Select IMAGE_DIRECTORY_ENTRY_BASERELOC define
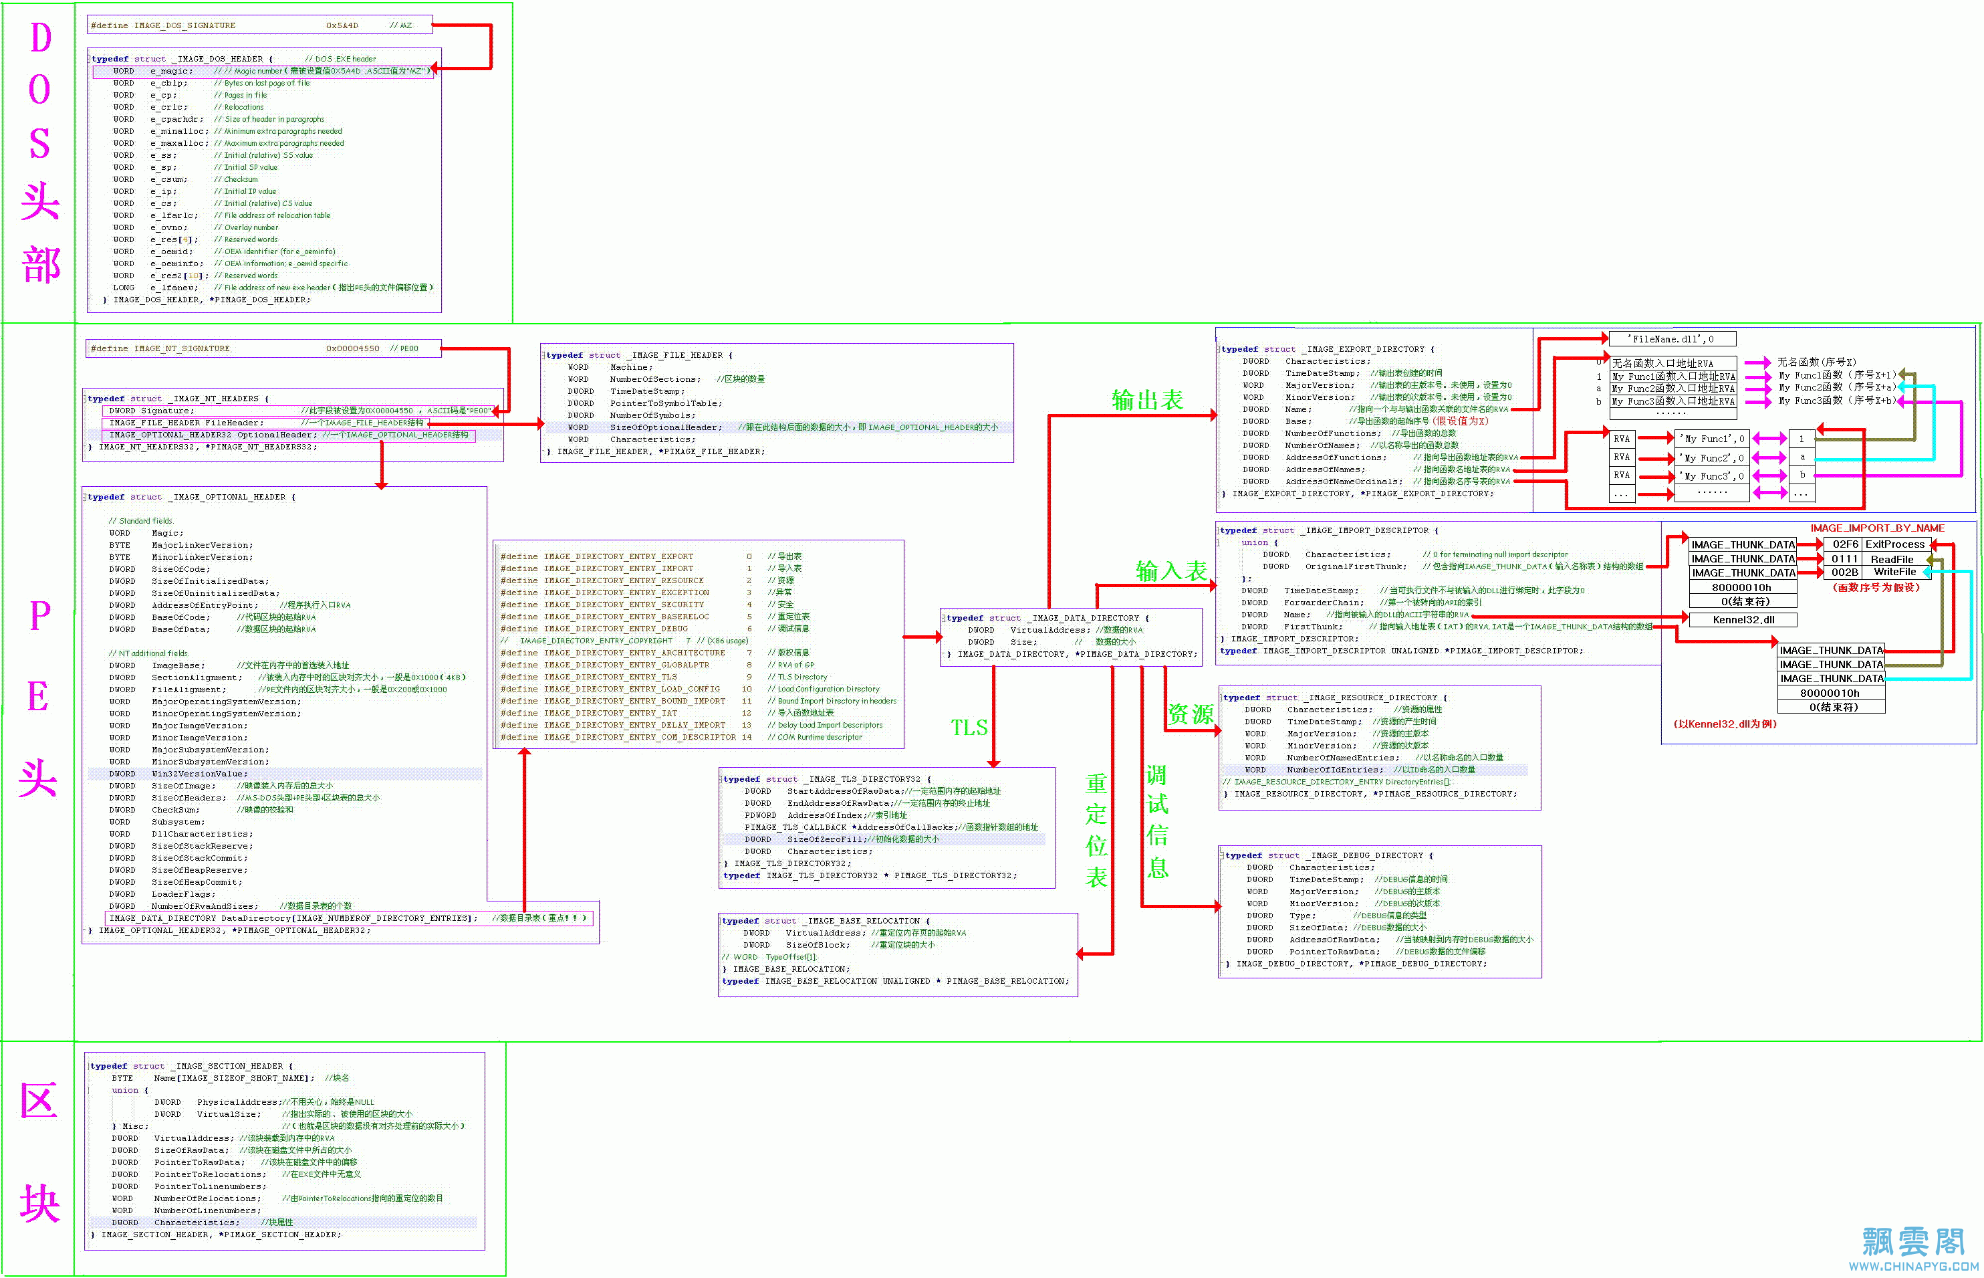The image size is (1984, 1278). click(654, 617)
